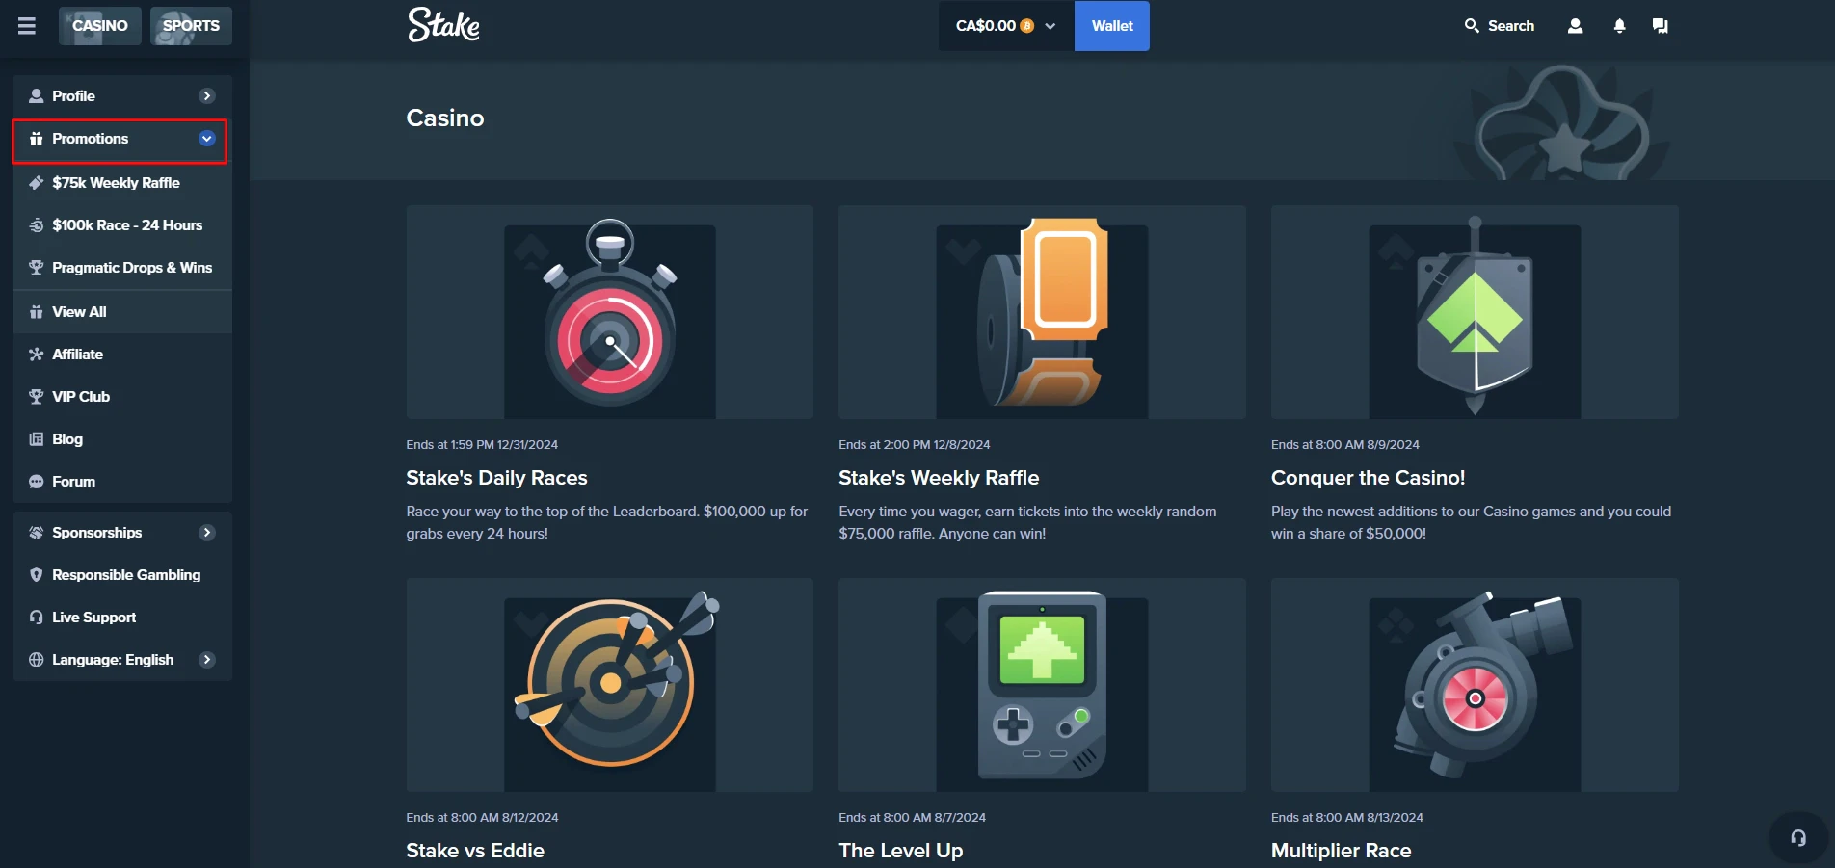Screen dimensions: 1835x868
Task: Click the Stake logo
Action: [443, 25]
